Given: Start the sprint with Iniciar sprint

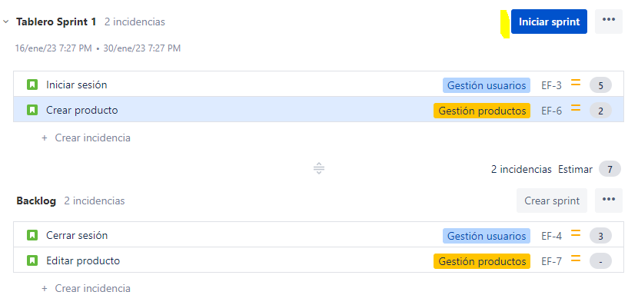Looking at the screenshot, I should [x=549, y=22].
